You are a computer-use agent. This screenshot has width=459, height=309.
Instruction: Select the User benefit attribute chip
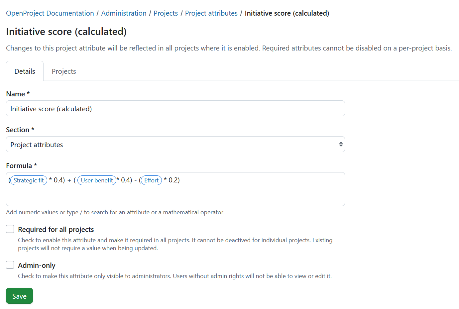pyautogui.click(x=97, y=180)
